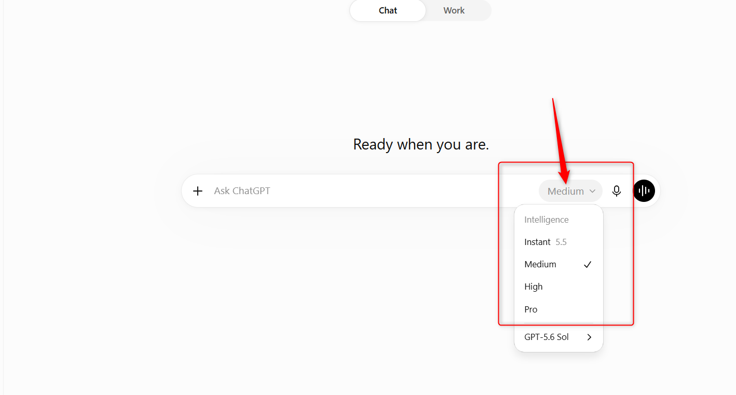Click the 'Ready when you are.' heading
This screenshot has width=736, height=395.
click(421, 144)
